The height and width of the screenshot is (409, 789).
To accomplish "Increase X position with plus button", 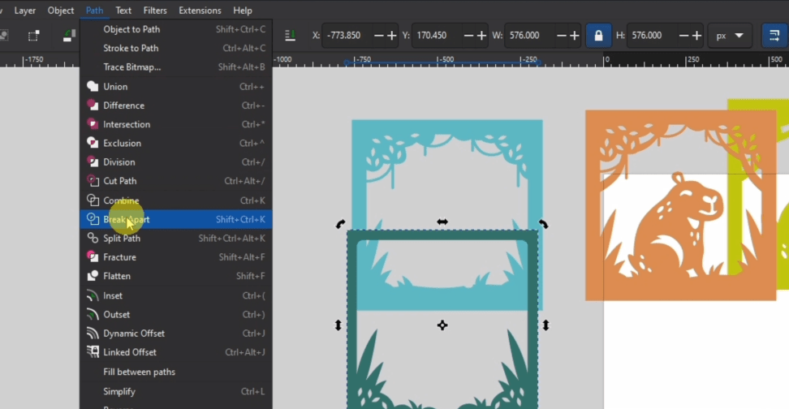I will click(392, 36).
